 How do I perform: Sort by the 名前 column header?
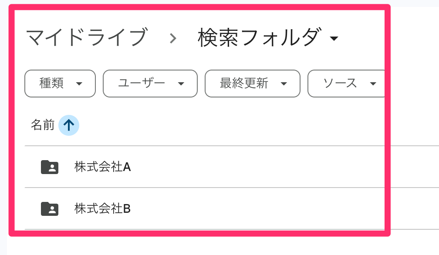[43, 125]
